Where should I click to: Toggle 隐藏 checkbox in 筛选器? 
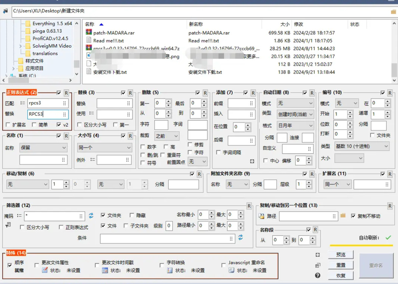132,215
